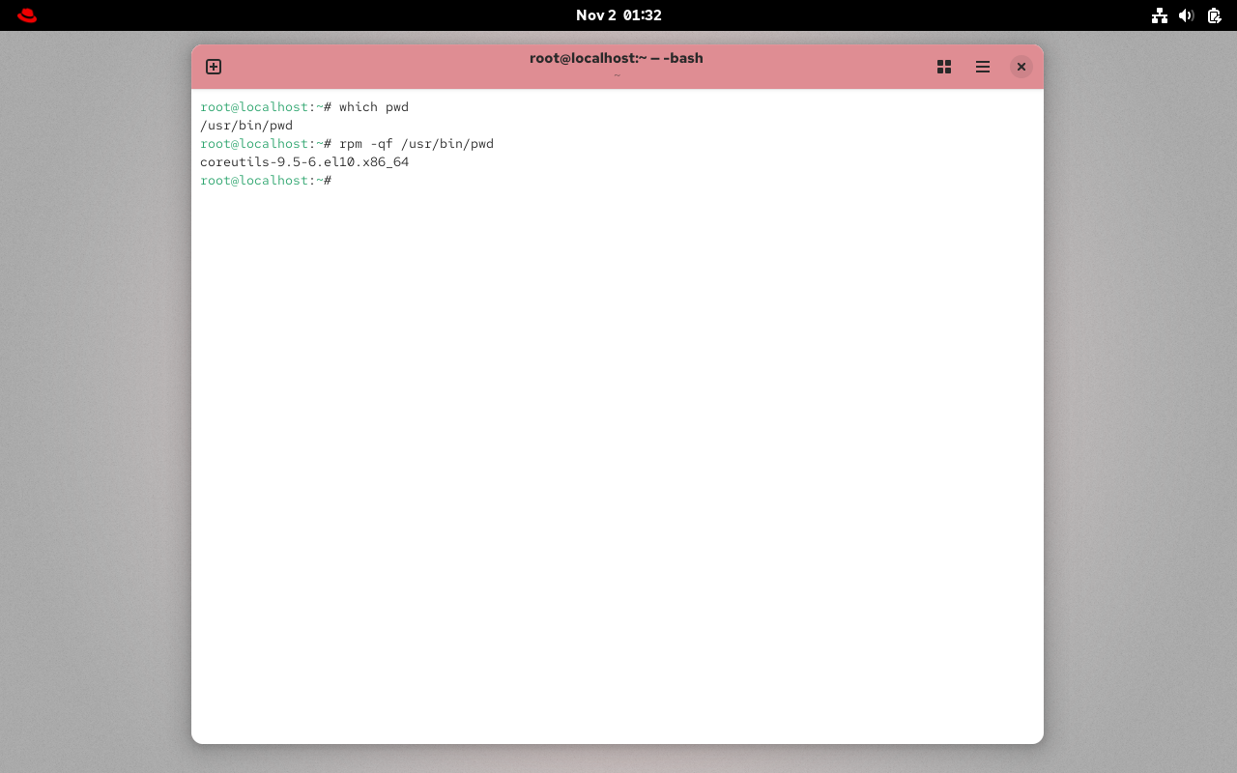Click the wired network indicator
The height and width of the screenshot is (773, 1237).
tap(1160, 15)
